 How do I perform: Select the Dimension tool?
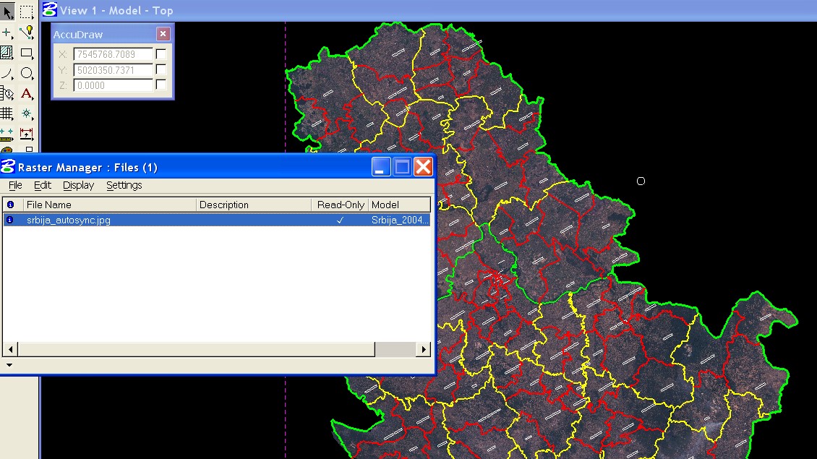(x=26, y=134)
